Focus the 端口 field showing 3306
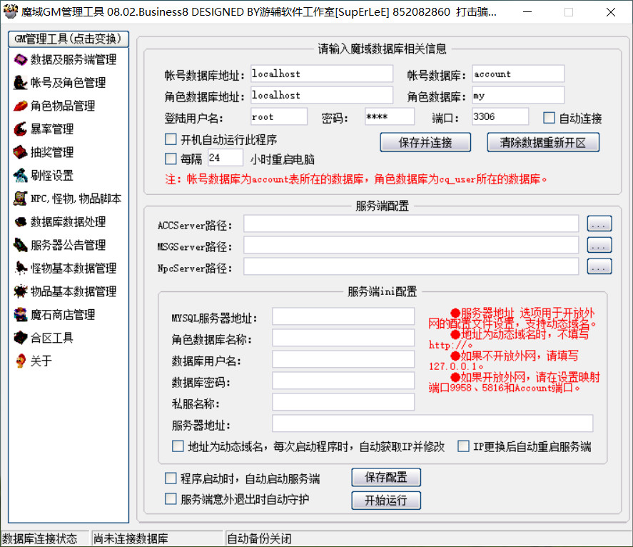Image resolution: width=633 pixels, height=547 pixels. point(499,117)
